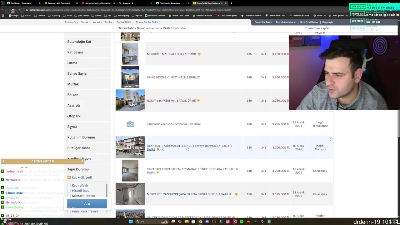Check the Müstakil Tapulu checkbox
This screenshot has height=225, width=400.
pyautogui.click(x=69, y=196)
